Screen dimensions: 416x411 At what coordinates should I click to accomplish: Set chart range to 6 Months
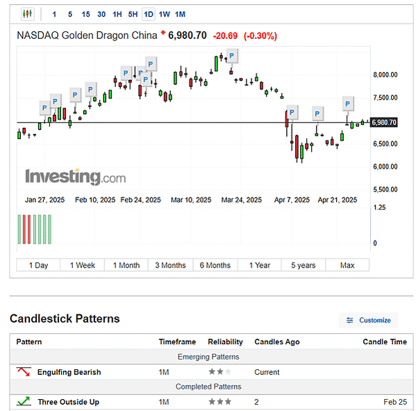[215, 265]
